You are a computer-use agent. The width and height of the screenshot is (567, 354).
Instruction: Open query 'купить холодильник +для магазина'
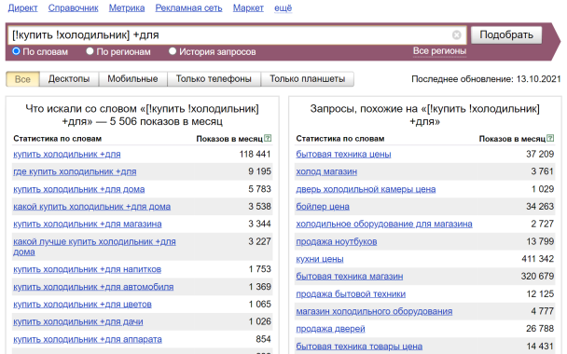88,224
